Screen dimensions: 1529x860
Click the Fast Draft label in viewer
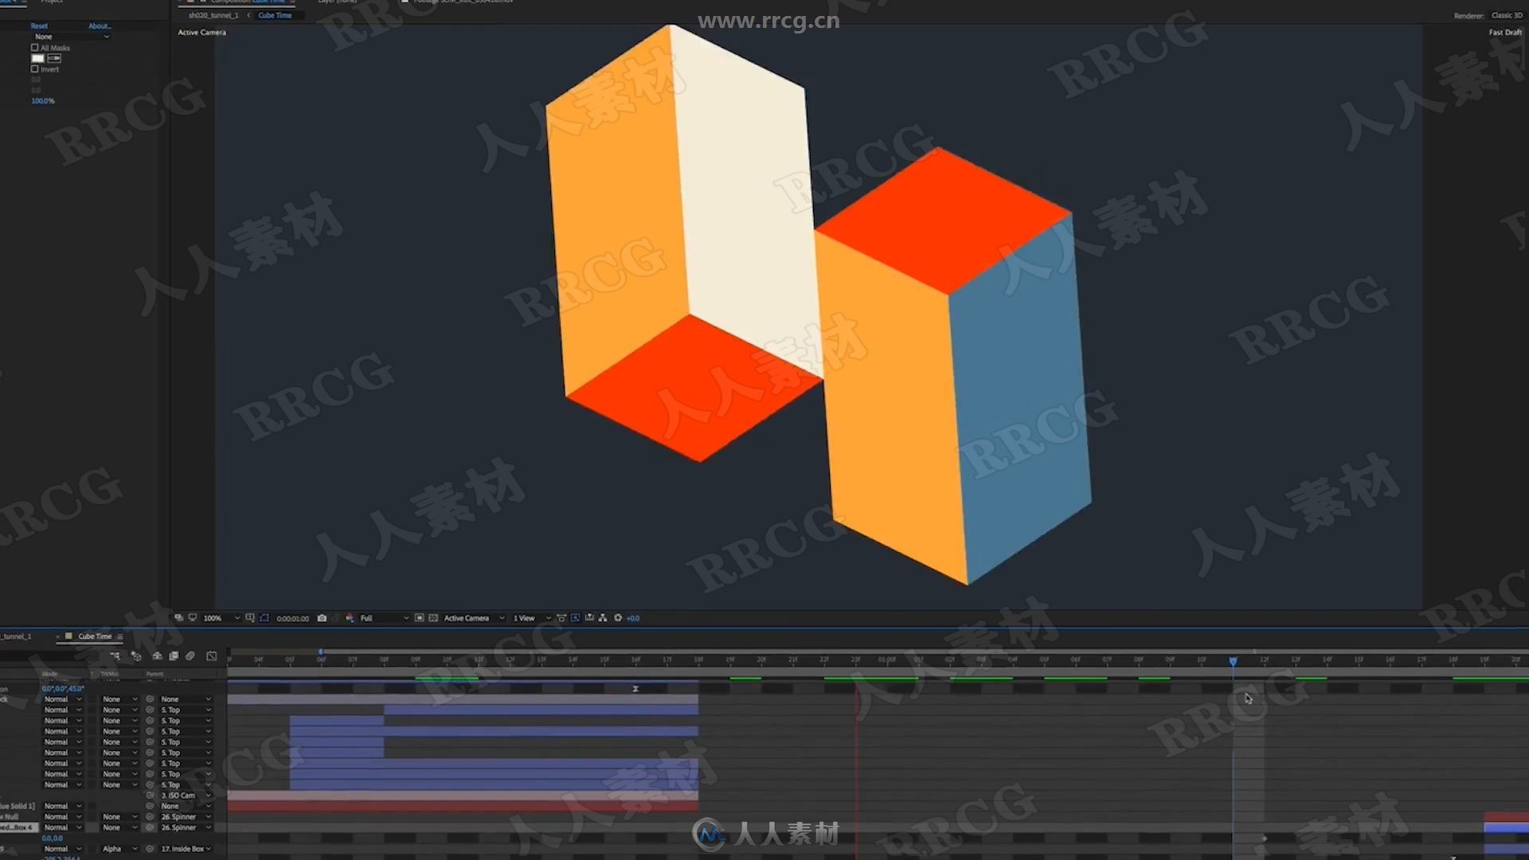1505,33
